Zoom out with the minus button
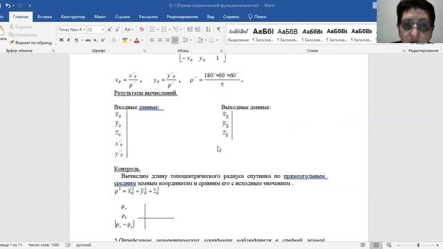This screenshot has width=443, height=249. pyautogui.click(x=399, y=245)
